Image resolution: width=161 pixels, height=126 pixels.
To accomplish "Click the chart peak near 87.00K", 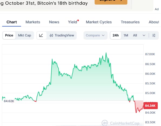I will pos(106,53).
